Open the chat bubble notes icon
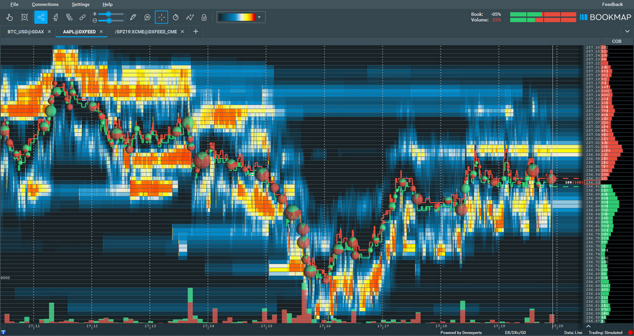This screenshot has height=336, width=634. [147, 17]
